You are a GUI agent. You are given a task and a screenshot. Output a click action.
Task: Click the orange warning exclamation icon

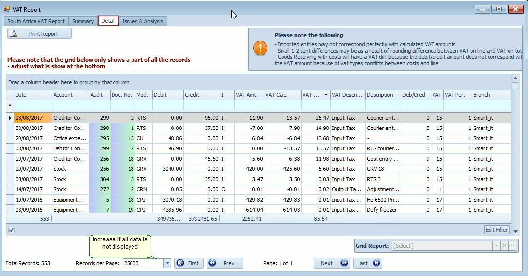coord(260,48)
